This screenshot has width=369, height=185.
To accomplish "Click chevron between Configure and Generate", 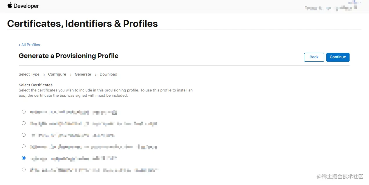I will (70, 75).
